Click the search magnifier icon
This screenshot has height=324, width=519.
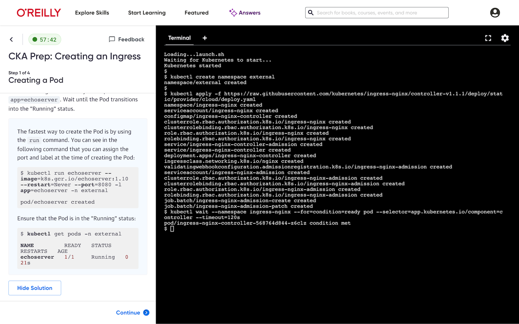[x=311, y=13]
